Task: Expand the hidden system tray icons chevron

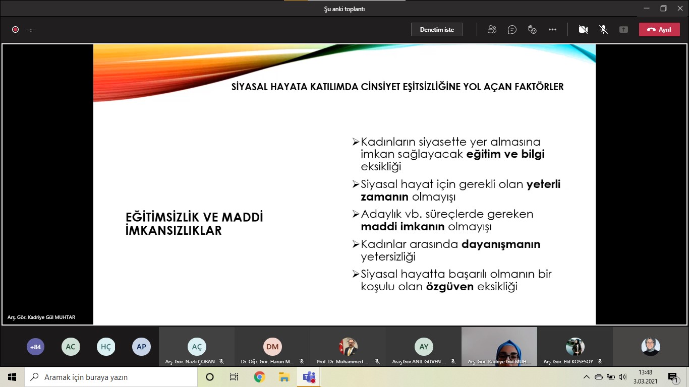Action: coord(586,377)
